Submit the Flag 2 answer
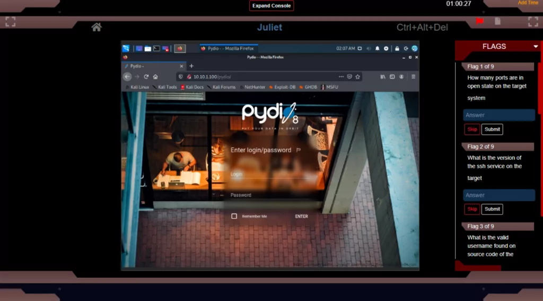 click(x=492, y=209)
